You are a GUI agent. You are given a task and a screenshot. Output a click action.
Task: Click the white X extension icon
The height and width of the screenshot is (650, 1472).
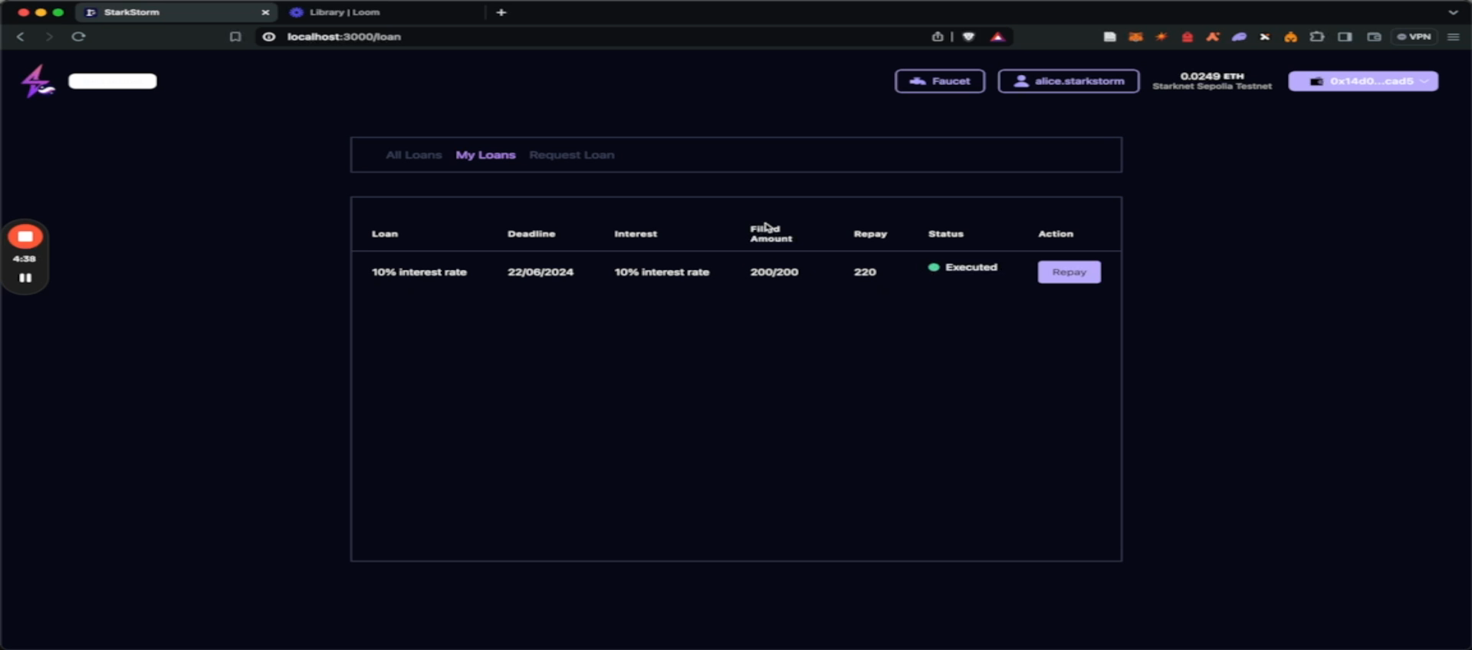(1265, 37)
